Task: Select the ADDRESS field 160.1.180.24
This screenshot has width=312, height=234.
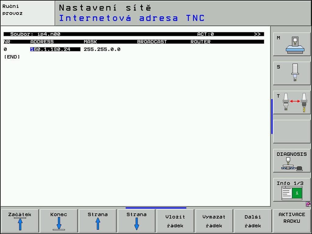Action: [x=55, y=49]
